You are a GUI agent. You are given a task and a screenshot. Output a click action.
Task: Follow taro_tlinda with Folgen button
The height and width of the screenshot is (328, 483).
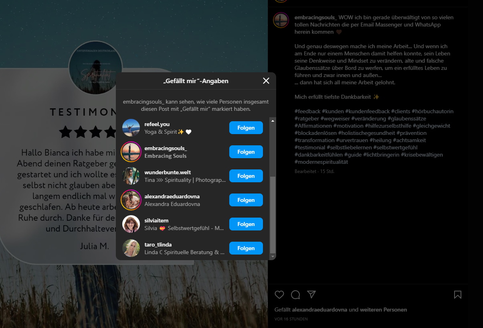coord(246,248)
